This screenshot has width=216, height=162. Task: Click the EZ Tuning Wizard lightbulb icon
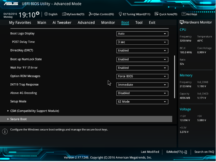click(x=120, y=14)
